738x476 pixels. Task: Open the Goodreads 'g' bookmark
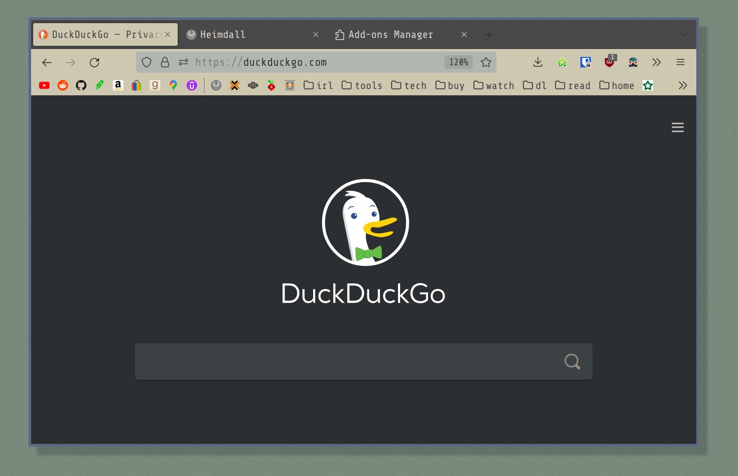point(155,85)
